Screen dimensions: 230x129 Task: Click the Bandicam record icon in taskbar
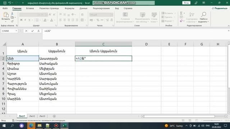click(x=56, y=126)
